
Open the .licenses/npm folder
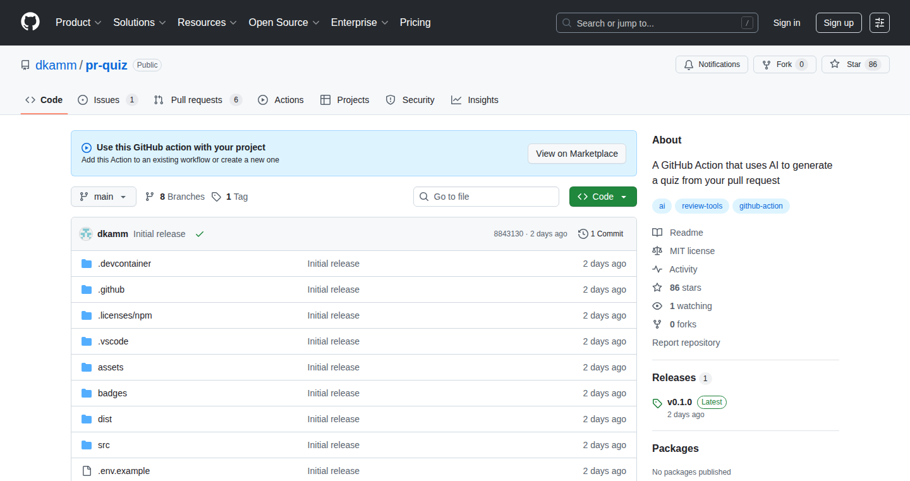(x=125, y=315)
